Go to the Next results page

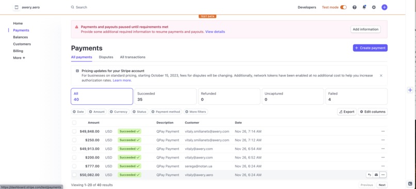[x=382, y=185]
